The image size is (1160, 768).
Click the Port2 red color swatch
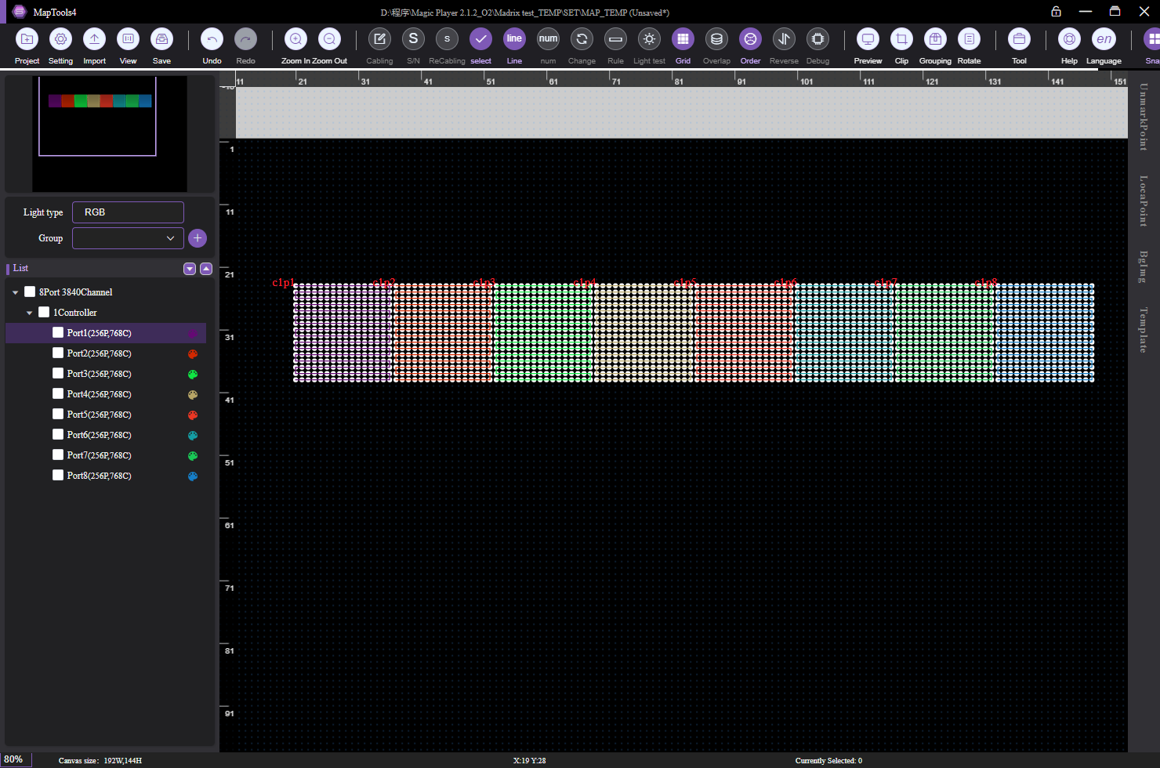[x=193, y=353]
